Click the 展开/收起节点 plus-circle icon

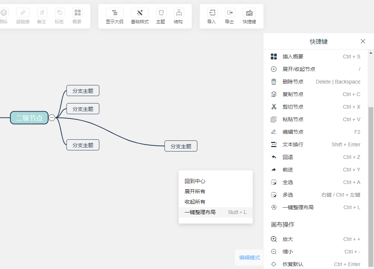pos(274,69)
